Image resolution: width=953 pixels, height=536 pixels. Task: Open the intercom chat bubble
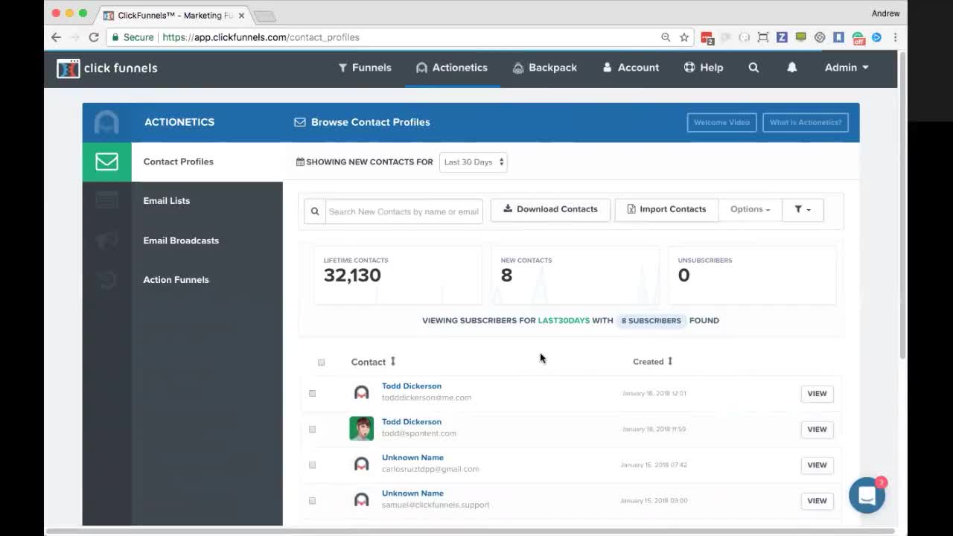point(867,496)
